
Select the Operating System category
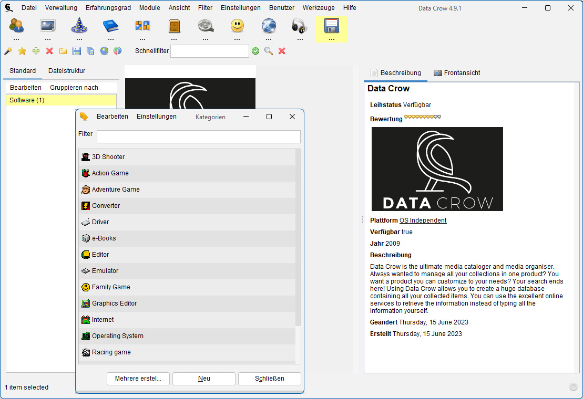pyautogui.click(x=187, y=337)
